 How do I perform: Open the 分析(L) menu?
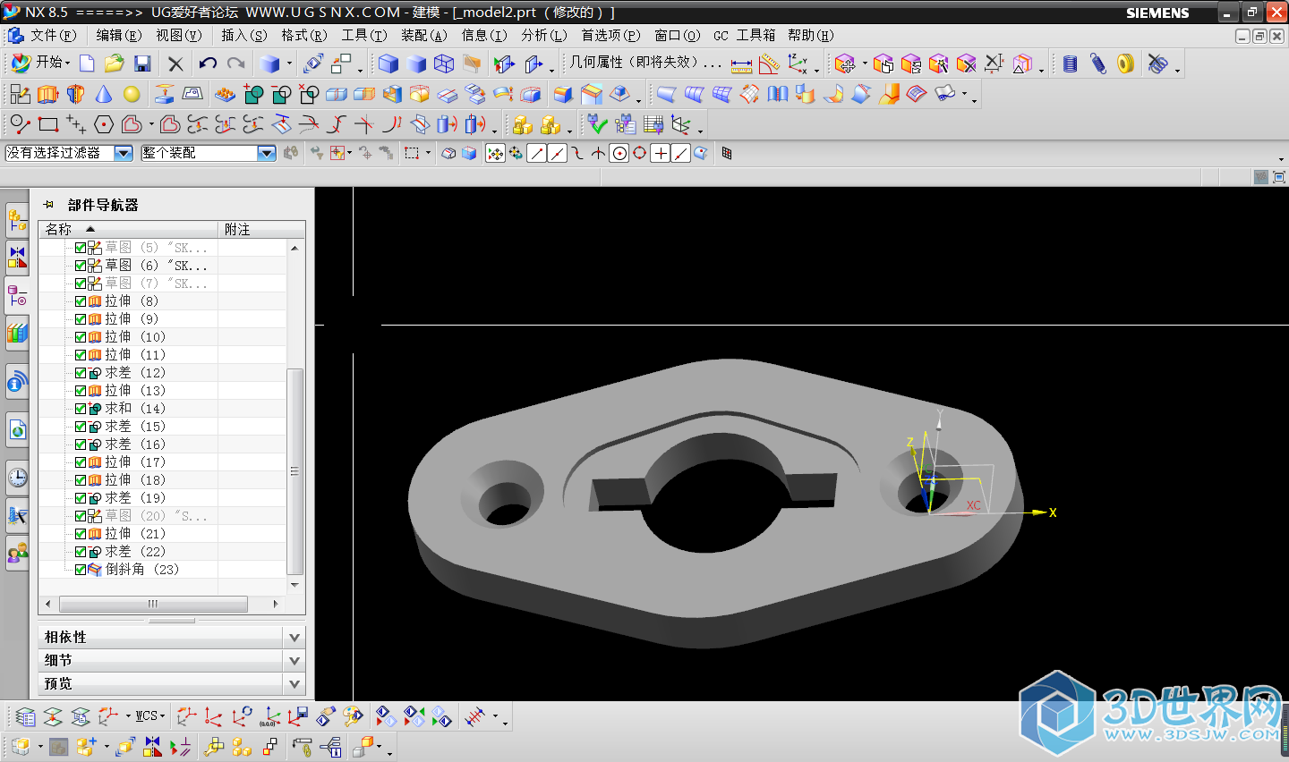[544, 35]
